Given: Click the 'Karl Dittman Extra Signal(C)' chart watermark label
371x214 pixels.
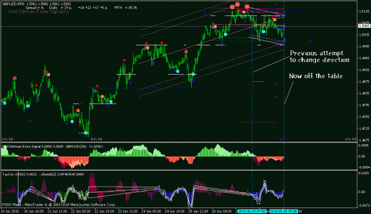Looking at the screenshot, I should (x=39, y=12).
